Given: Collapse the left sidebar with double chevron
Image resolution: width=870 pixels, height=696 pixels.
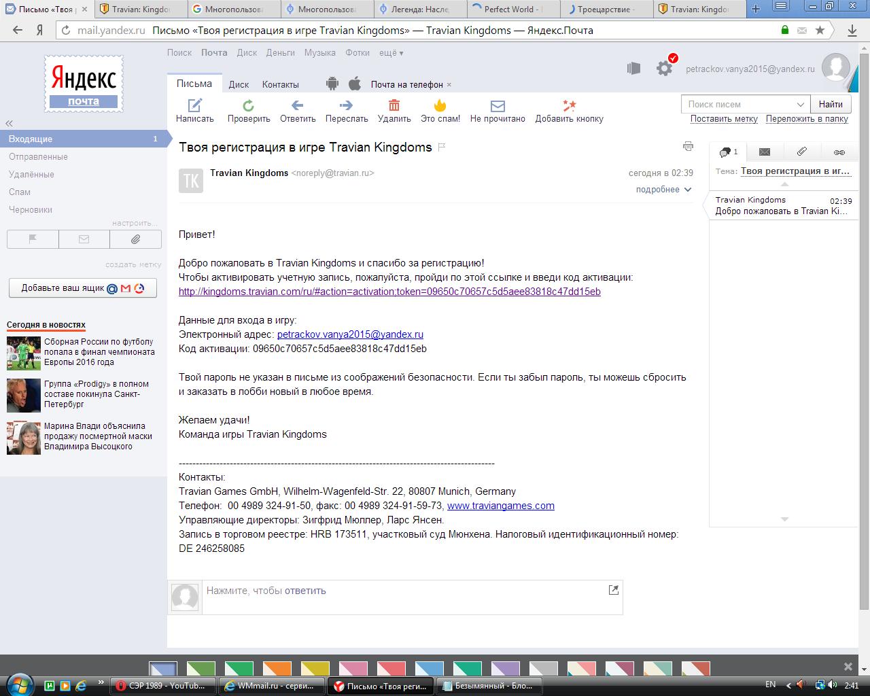Looking at the screenshot, I should [x=10, y=123].
